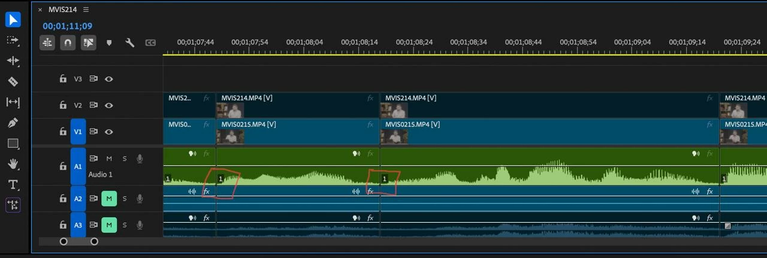
Task: Mute track A1
Action: click(109, 159)
